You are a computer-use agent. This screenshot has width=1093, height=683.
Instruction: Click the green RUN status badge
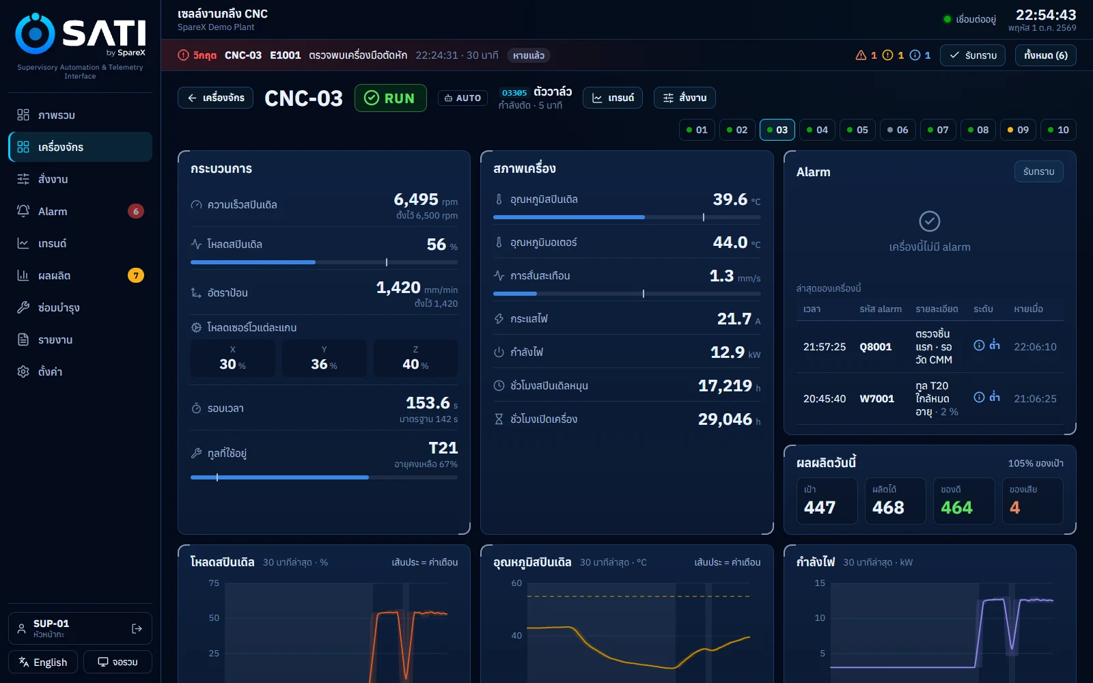point(391,98)
